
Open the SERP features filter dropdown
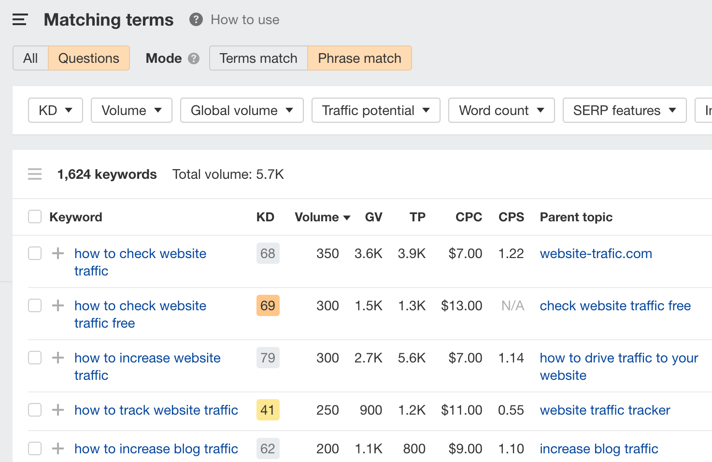tap(624, 110)
